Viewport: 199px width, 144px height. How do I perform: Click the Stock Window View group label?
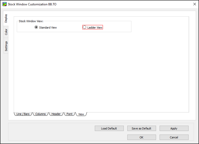[x=31, y=21]
